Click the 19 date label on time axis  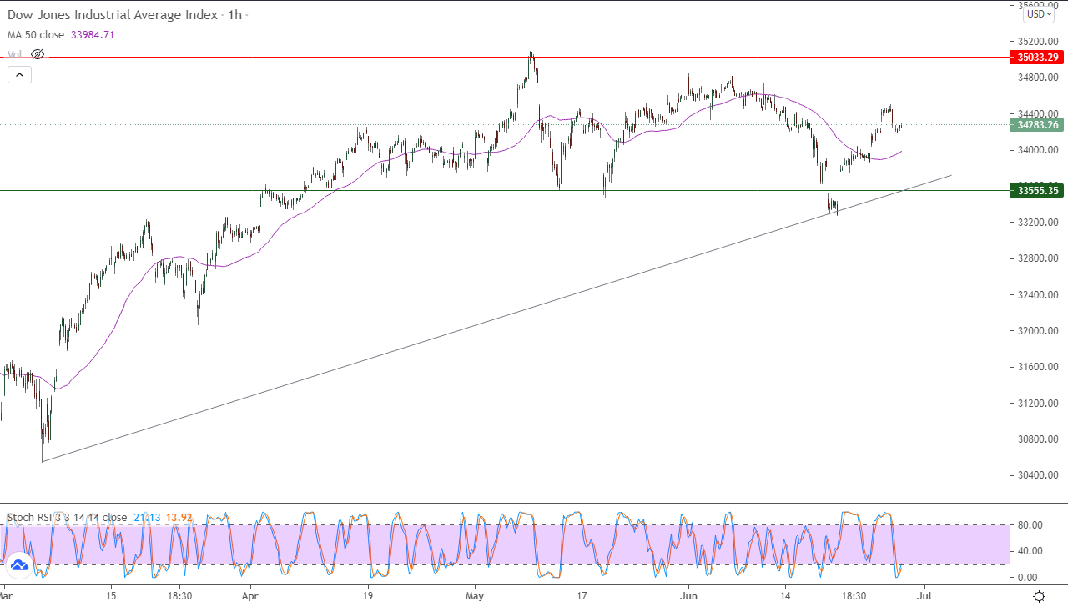tap(368, 596)
